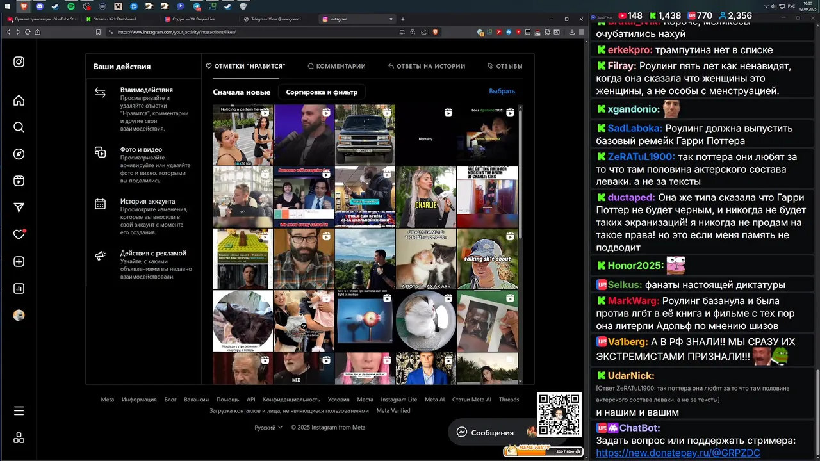Select the Действия с рекламой section
The width and height of the screenshot is (820, 461).
[143, 264]
